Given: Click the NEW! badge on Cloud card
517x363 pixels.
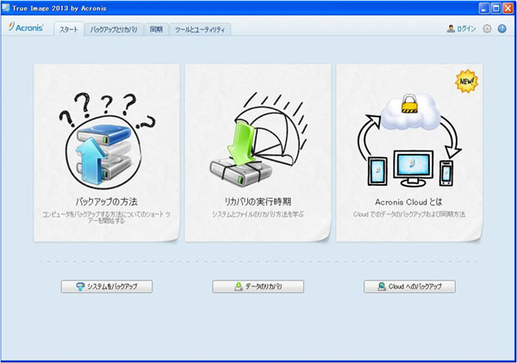Looking at the screenshot, I should pos(466,81).
